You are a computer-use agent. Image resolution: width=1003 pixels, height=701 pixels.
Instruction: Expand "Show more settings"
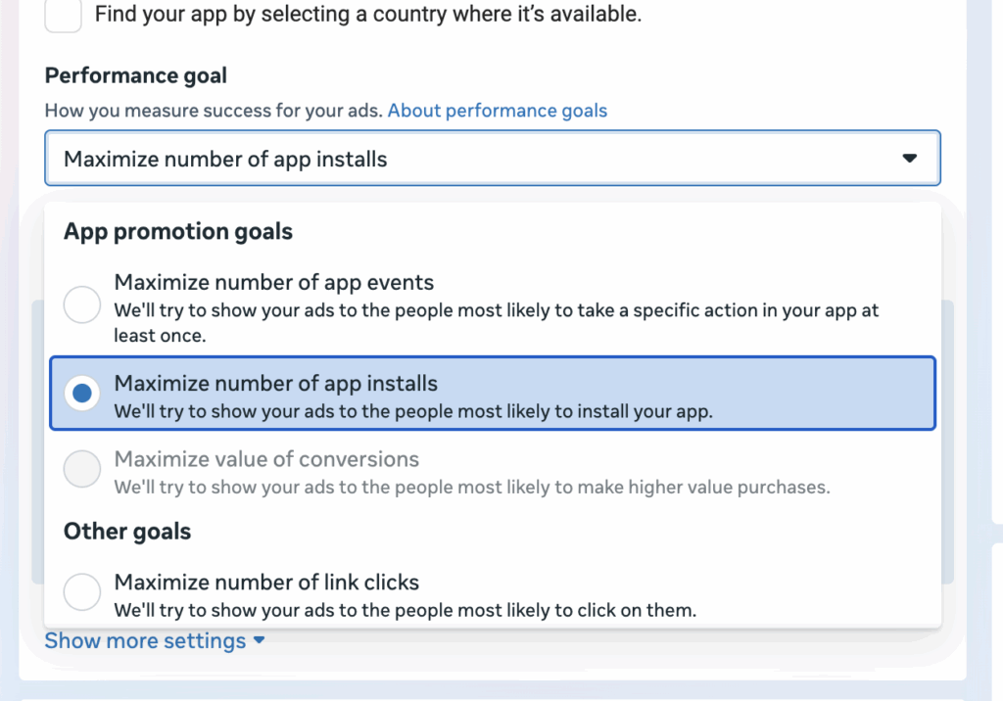[154, 640]
